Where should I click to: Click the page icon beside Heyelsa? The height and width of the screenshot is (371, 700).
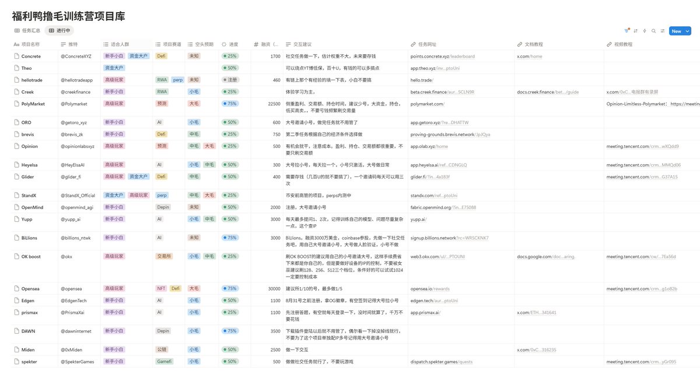(x=16, y=165)
